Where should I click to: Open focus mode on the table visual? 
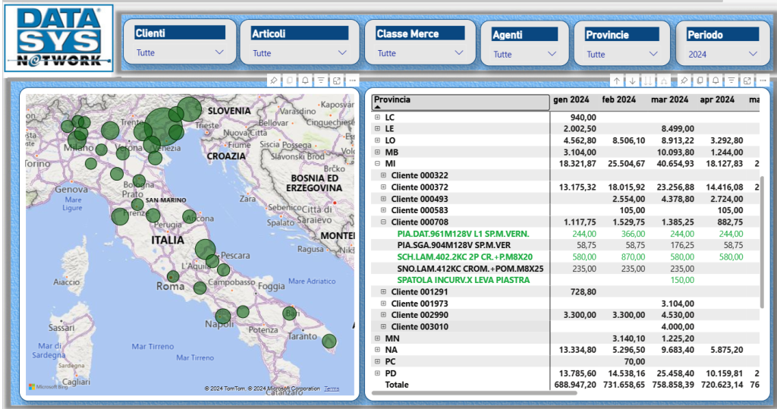coord(747,80)
